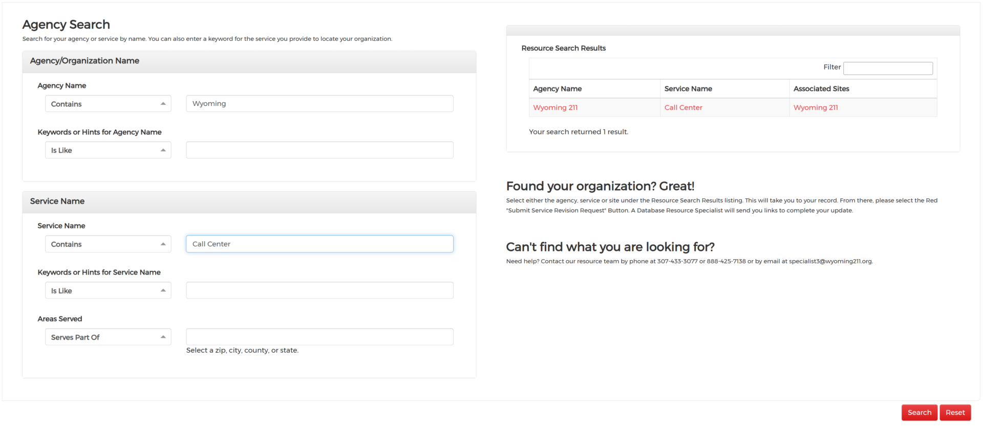The width and height of the screenshot is (983, 434).
Task: Open the Agency Name keywords 'Is Like' dropdown
Action: click(108, 150)
